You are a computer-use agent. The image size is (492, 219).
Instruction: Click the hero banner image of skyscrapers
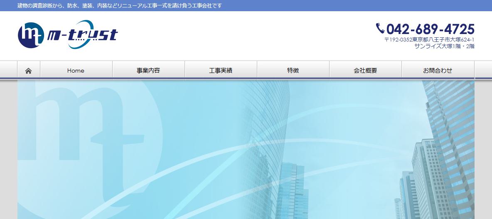point(246,150)
